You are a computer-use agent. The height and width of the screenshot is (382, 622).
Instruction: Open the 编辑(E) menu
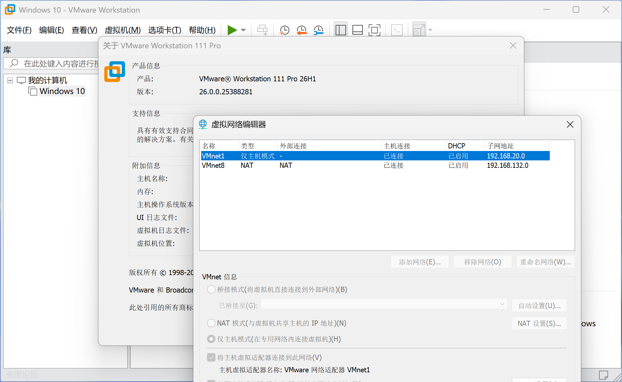(52, 30)
